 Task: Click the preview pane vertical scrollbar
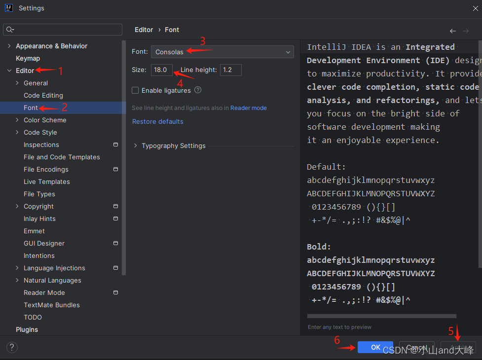[480, 153]
